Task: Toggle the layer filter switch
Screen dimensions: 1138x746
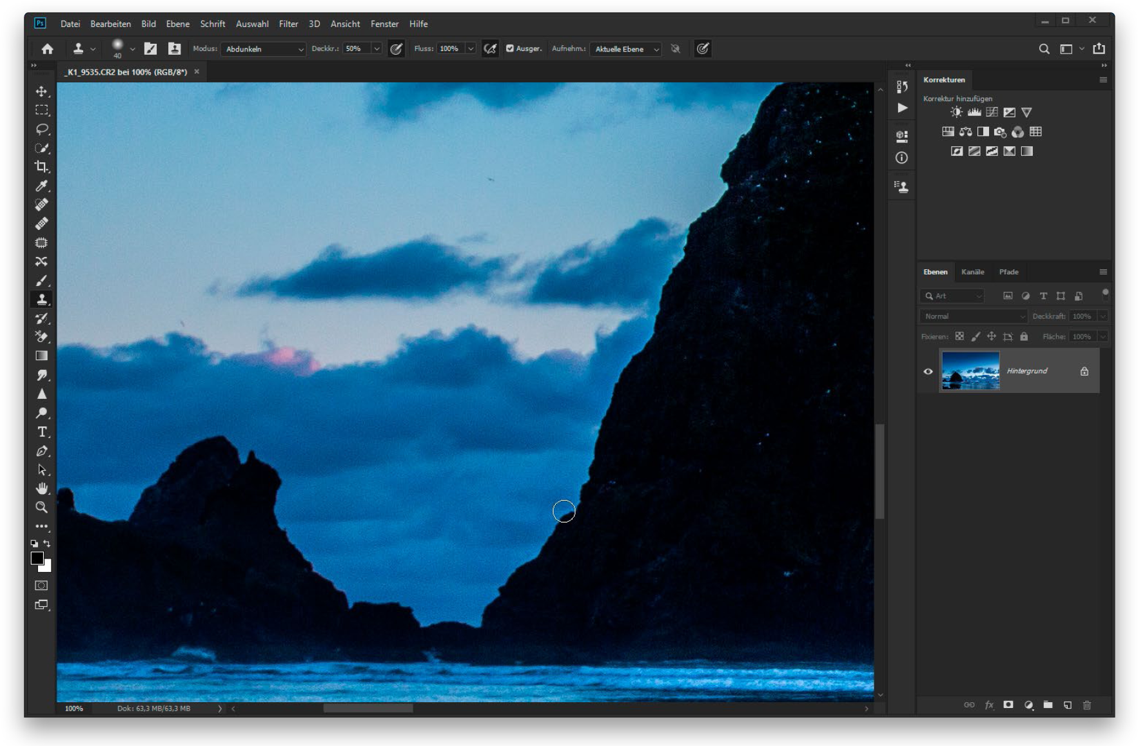Action: coord(1105,294)
